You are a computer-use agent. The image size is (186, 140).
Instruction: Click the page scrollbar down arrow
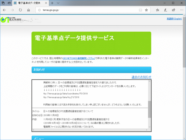click(184, 138)
